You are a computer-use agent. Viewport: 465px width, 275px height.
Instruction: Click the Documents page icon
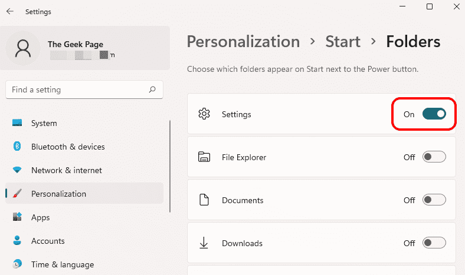click(204, 200)
